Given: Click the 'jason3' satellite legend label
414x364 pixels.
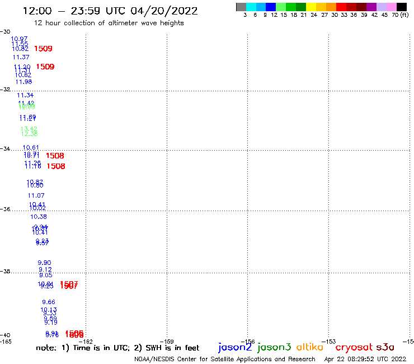Looking at the screenshot, I should point(274,348).
